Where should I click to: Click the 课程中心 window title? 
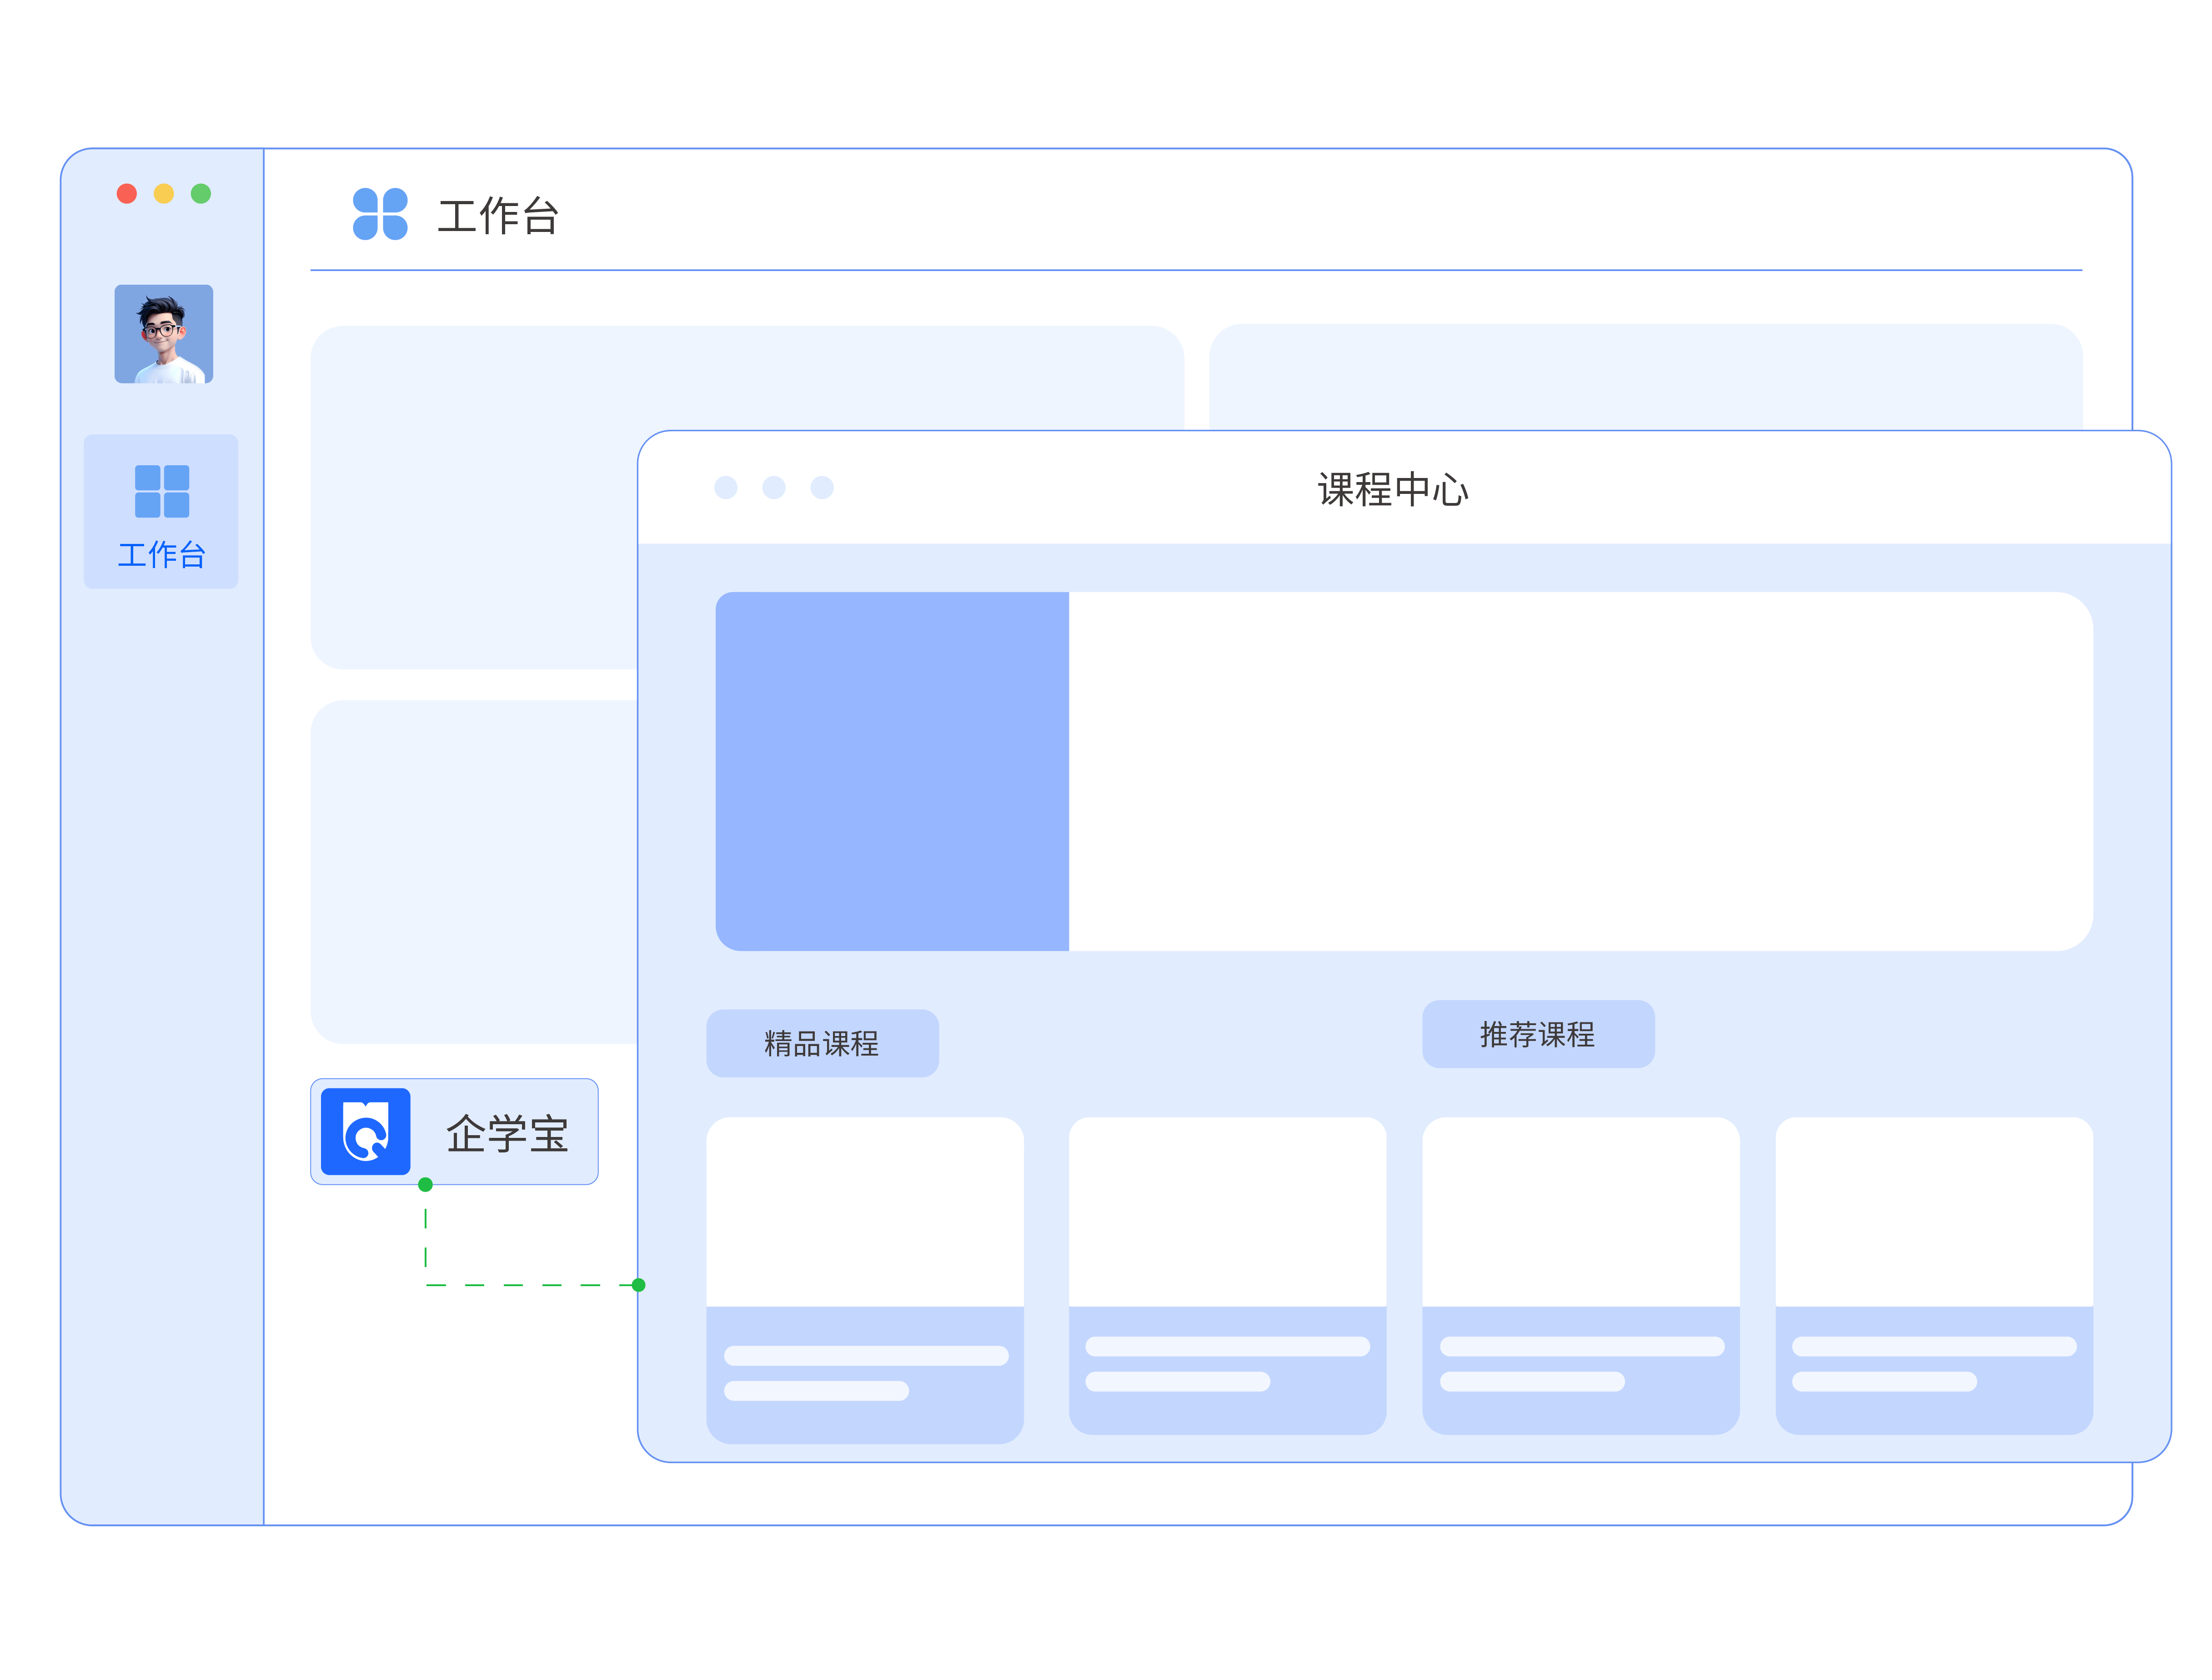(x=1392, y=490)
